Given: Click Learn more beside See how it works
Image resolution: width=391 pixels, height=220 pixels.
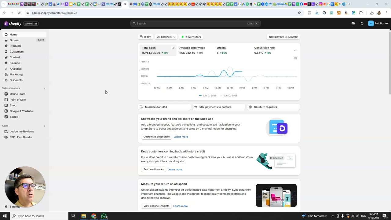Looking at the screenshot, I should 175,169.
